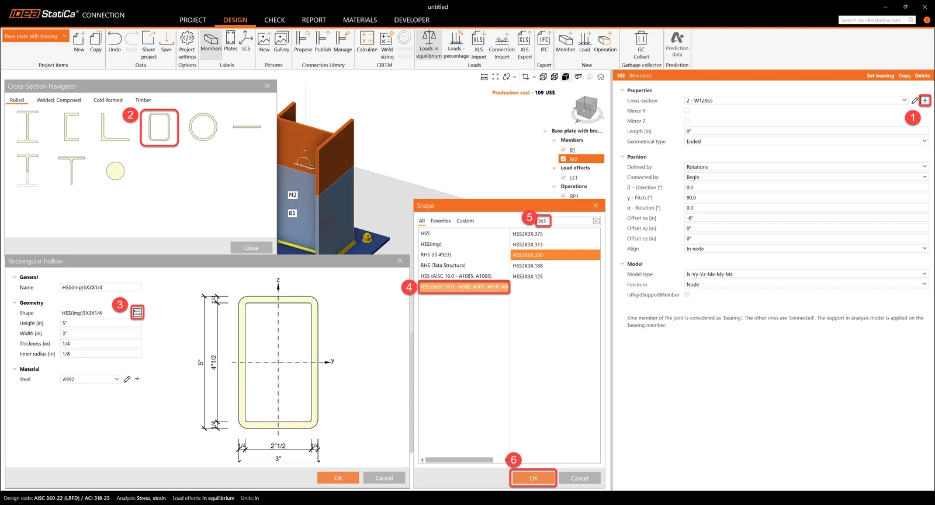Click OK in Rectangular hollow dialog
Screen dimensions: 935x505
pos(338,478)
